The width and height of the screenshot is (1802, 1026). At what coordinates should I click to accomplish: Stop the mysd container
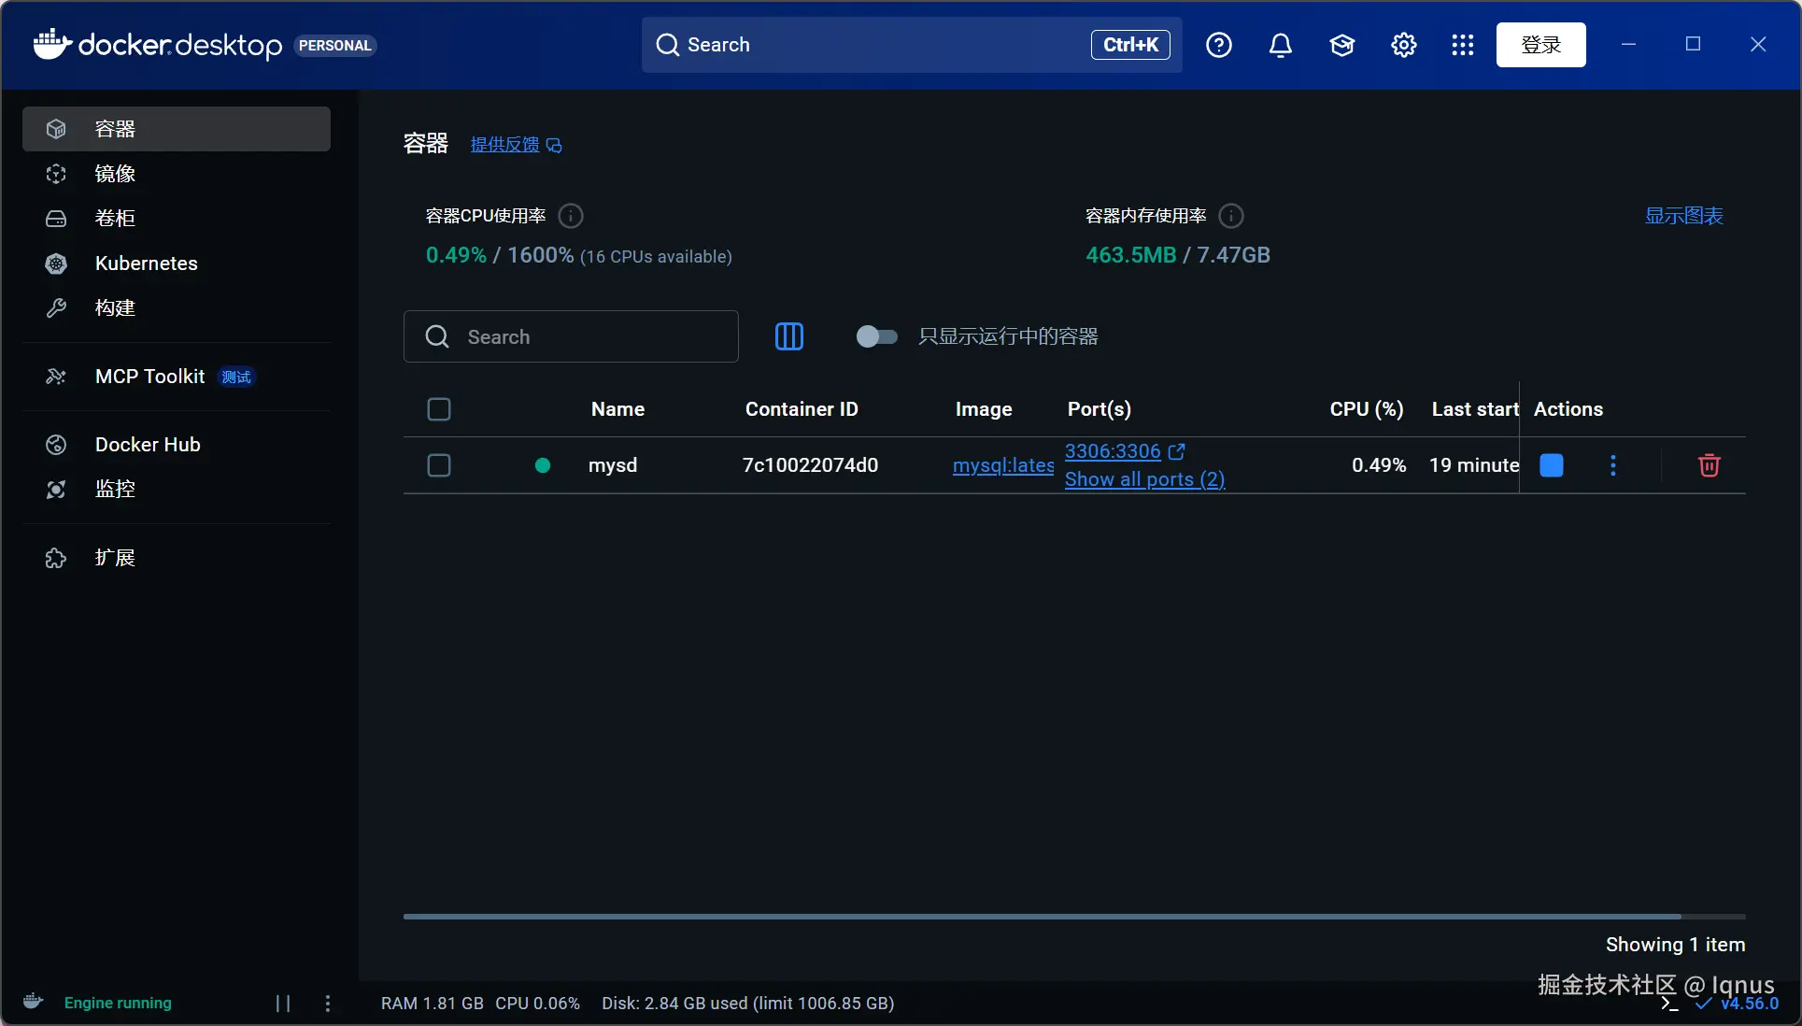[x=1551, y=465]
